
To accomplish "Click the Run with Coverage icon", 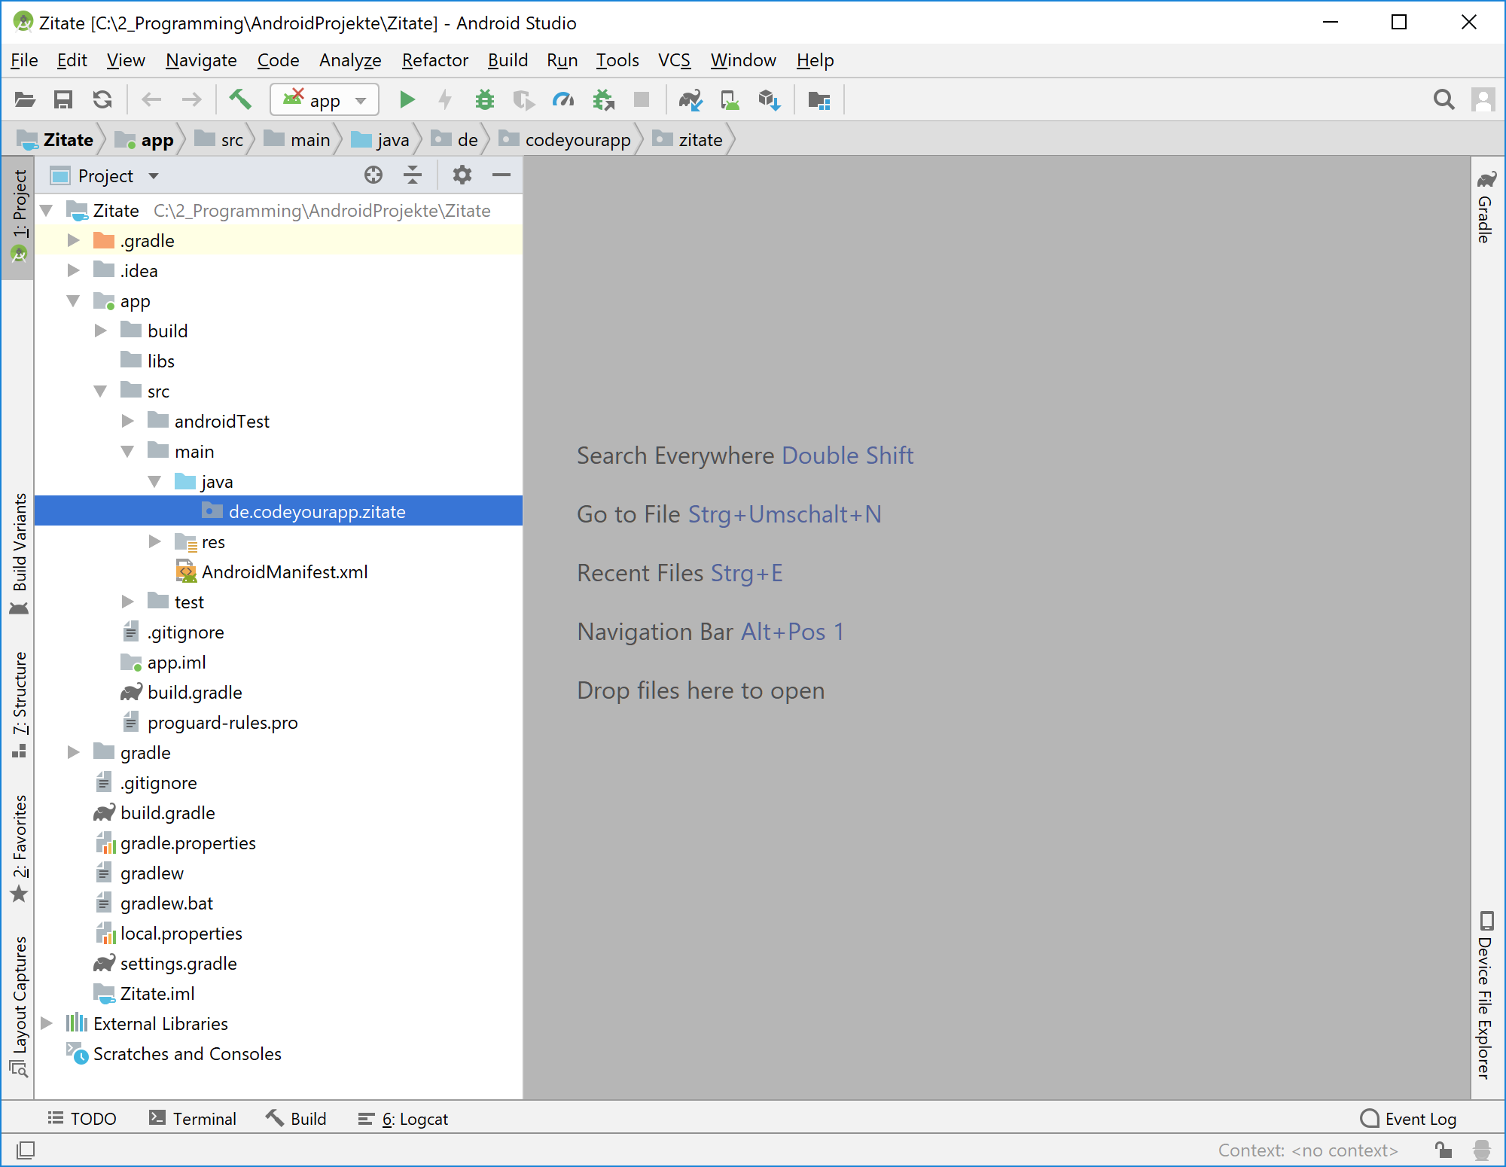I will click(x=523, y=99).
